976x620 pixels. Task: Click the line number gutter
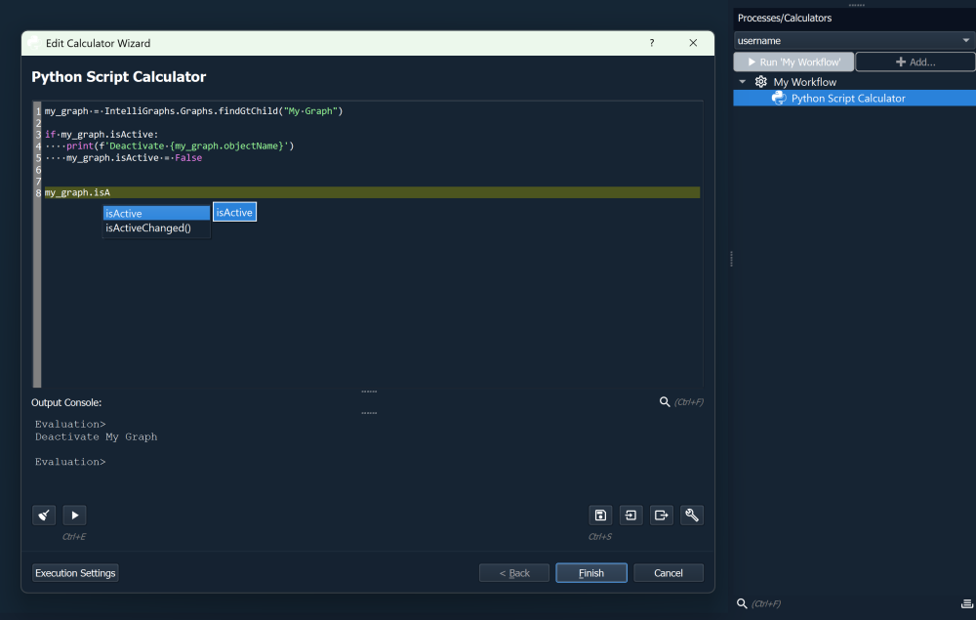[x=37, y=244]
